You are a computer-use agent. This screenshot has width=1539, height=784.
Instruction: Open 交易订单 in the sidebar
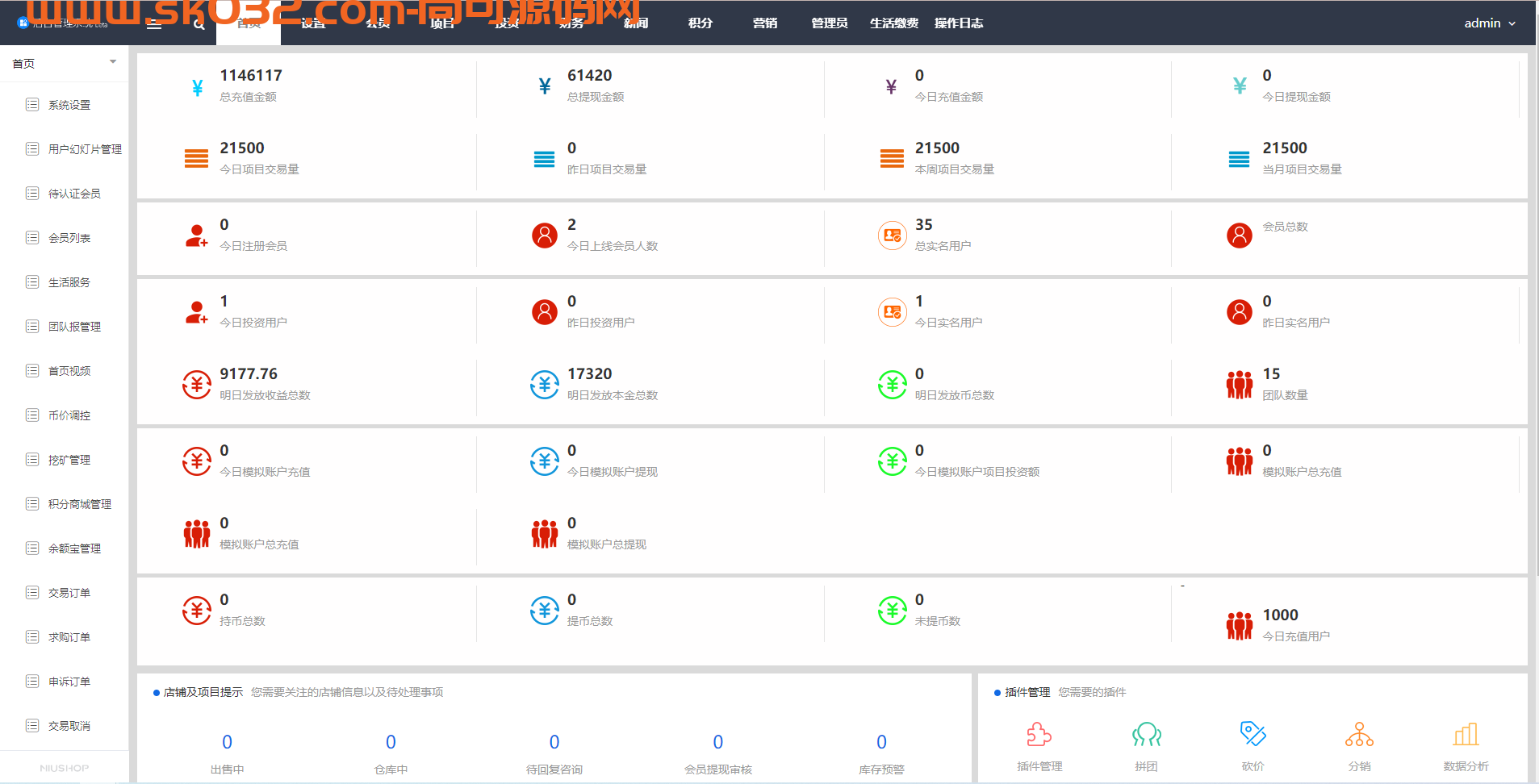click(x=69, y=593)
